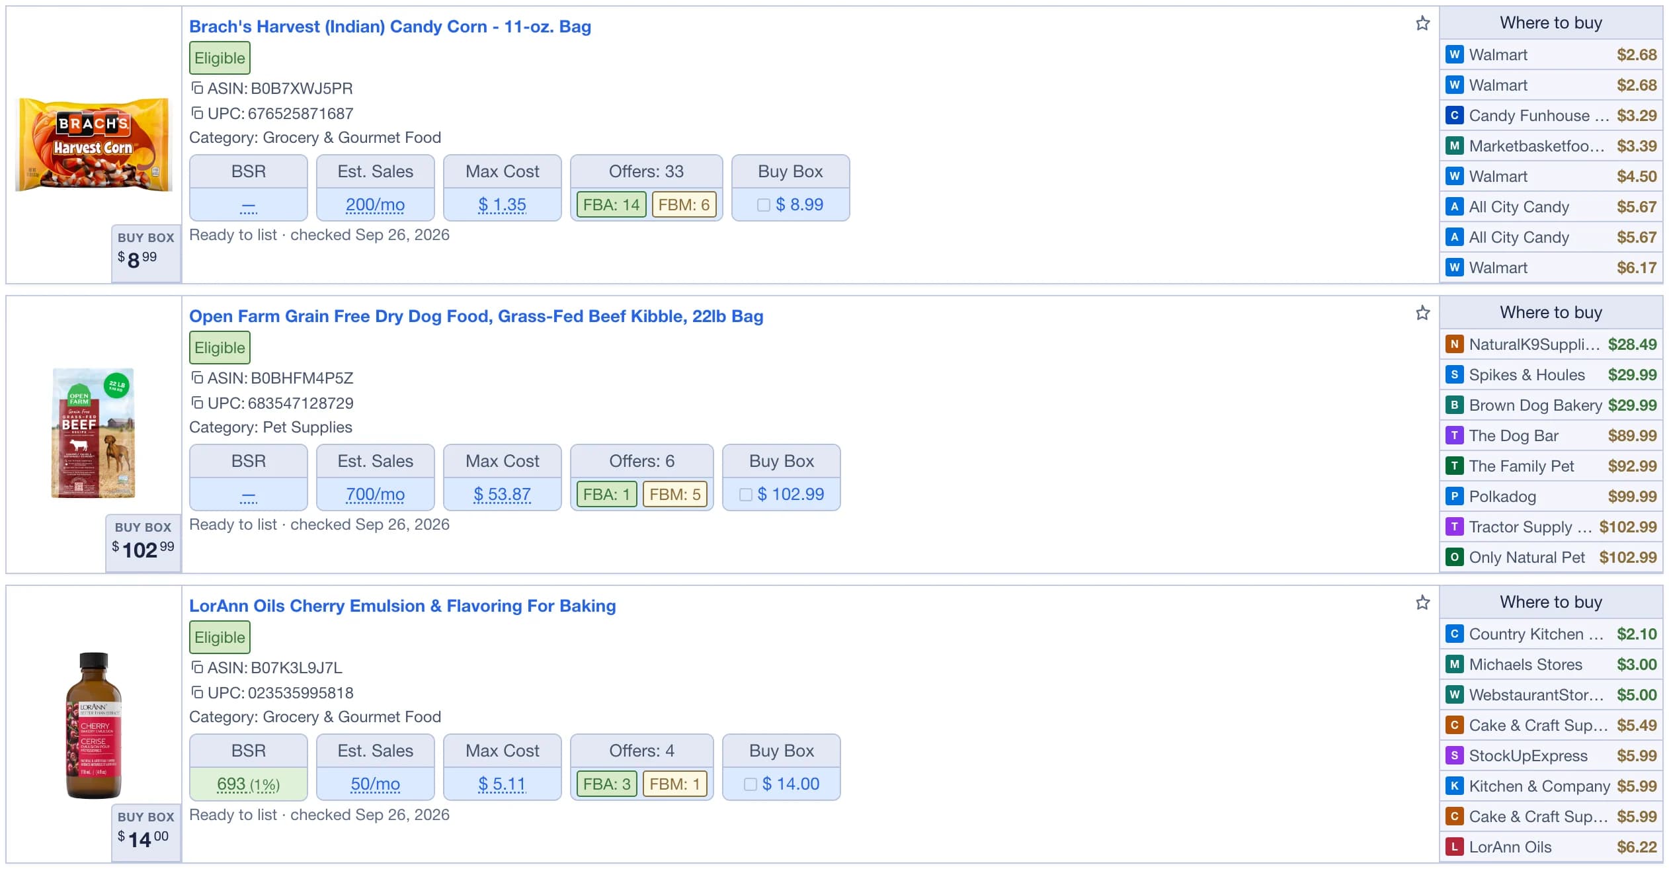Image resolution: width=1669 pixels, height=869 pixels.
Task: Click LorAnn Oils store icon
Action: tap(1454, 847)
